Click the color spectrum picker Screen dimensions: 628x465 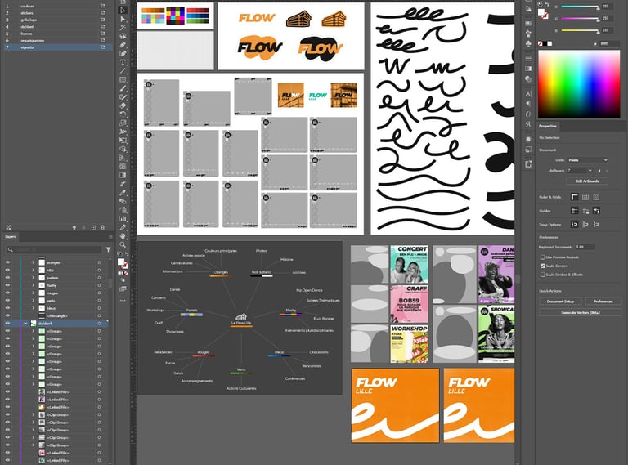(579, 84)
